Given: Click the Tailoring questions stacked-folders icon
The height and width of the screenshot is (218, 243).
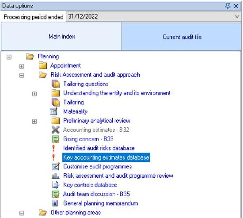Looking at the screenshot, I should click(x=56, y=84).
